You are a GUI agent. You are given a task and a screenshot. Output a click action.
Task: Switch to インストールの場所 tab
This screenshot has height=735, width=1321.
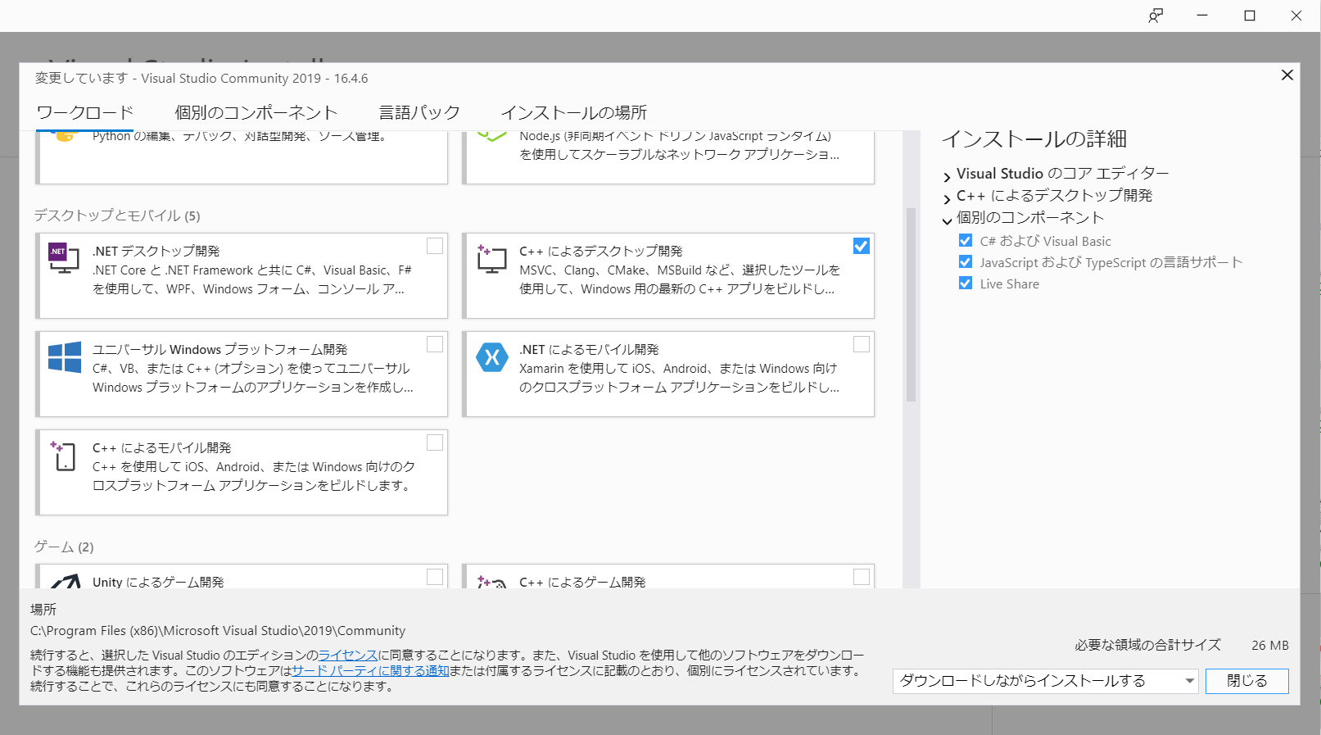[574, 112]
